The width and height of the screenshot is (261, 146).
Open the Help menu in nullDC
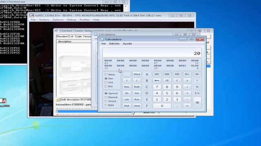pyautogui.click(x=96, y=20)
